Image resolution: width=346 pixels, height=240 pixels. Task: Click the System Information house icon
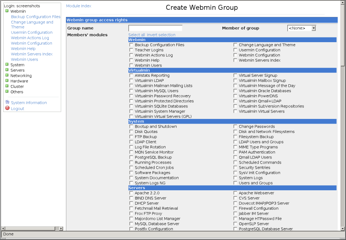pos(7,102)
